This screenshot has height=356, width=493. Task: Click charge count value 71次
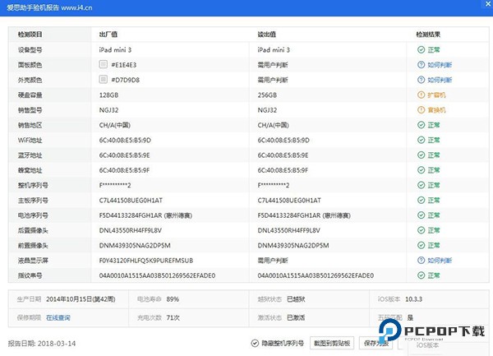pos(173,317)
